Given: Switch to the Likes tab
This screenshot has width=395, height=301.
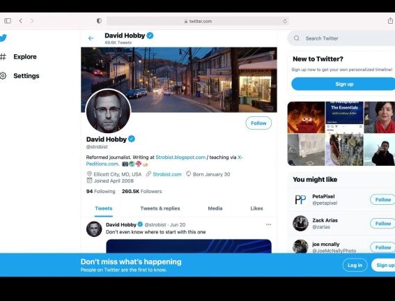Looking at the screenshot, I should [x=256, y=208].
